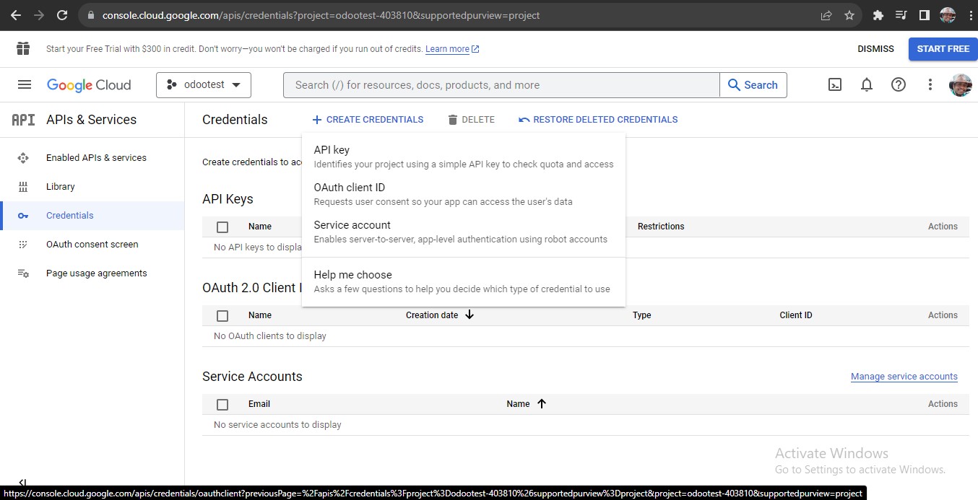
Task: Open the browser extensions puzzle icon
Action: 878,15
